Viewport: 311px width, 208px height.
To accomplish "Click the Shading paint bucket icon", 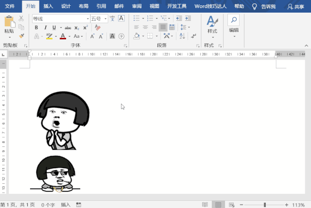I will point(137,36).
